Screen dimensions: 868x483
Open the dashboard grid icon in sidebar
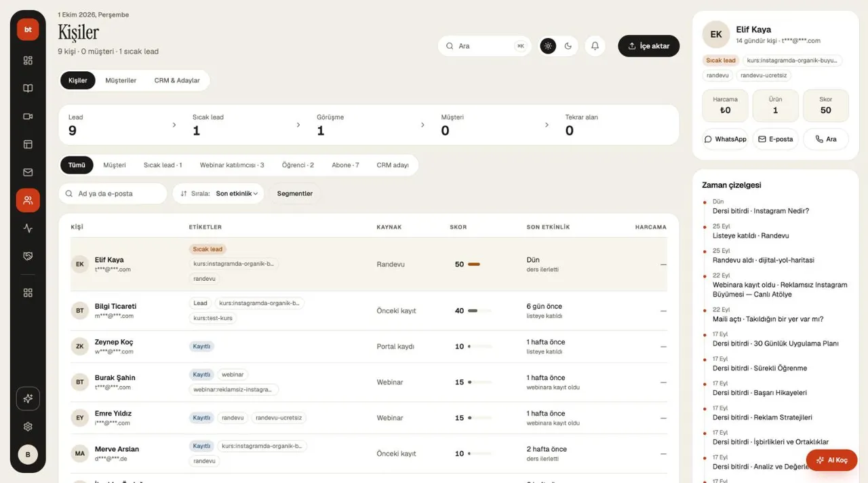(28, 60)
